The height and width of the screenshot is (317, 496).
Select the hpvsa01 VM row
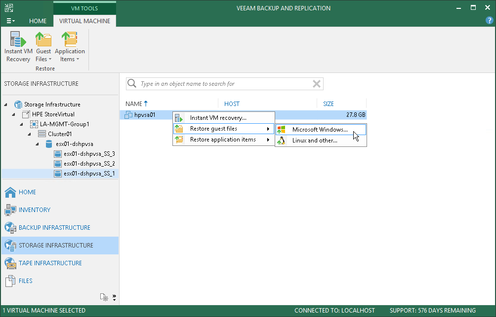pyautogui.click(x=243, y=114)
